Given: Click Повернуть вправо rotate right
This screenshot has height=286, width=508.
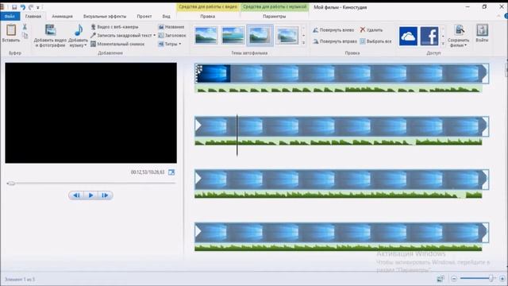Looking at the screenshot, I should tap(335, 41).
